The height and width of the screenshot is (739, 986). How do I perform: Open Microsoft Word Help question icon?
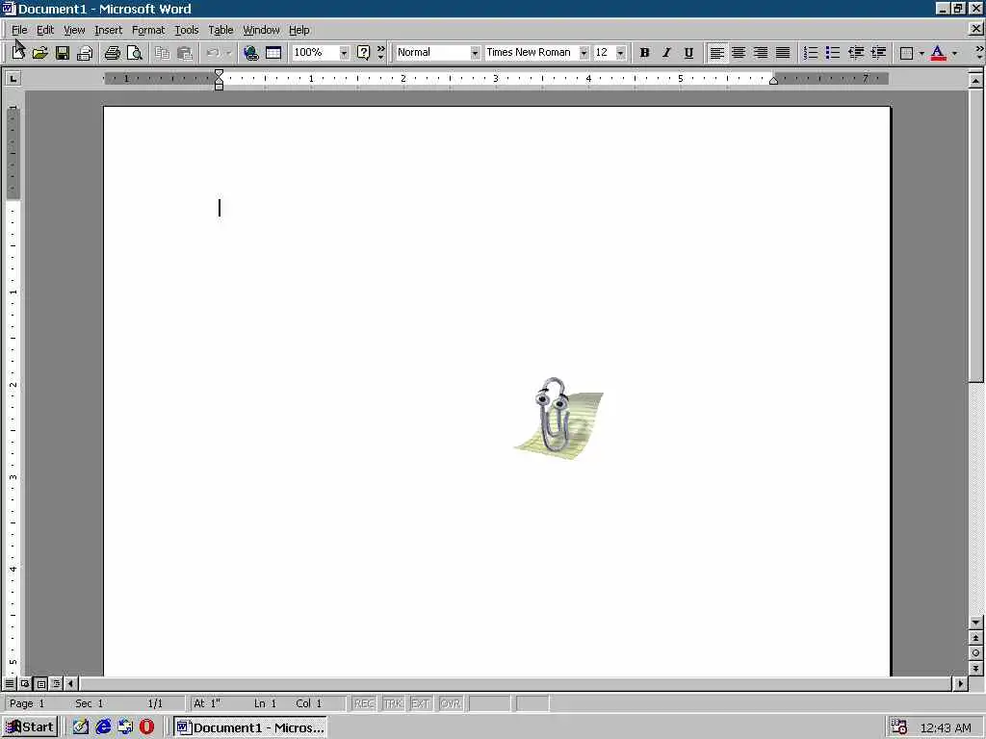(363, 53)
